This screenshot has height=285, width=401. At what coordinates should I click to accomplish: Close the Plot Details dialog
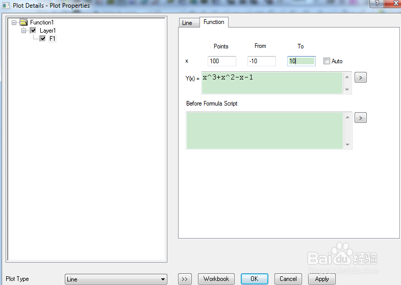click(393, 4)
